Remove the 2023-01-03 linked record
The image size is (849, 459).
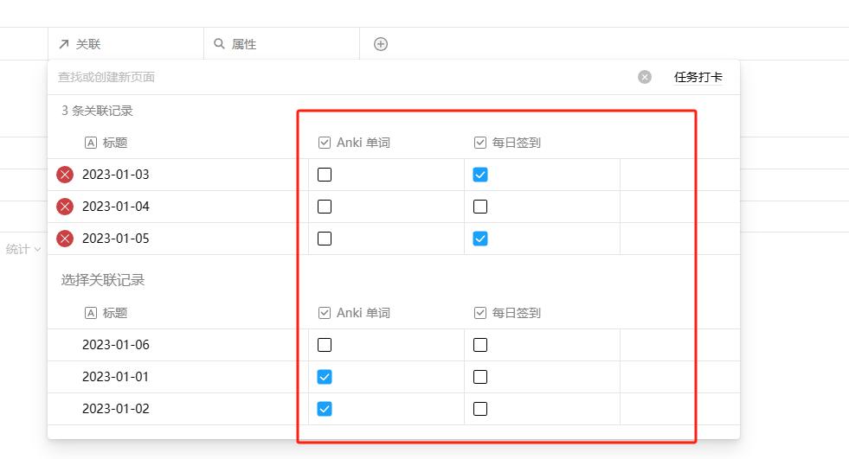65,175
